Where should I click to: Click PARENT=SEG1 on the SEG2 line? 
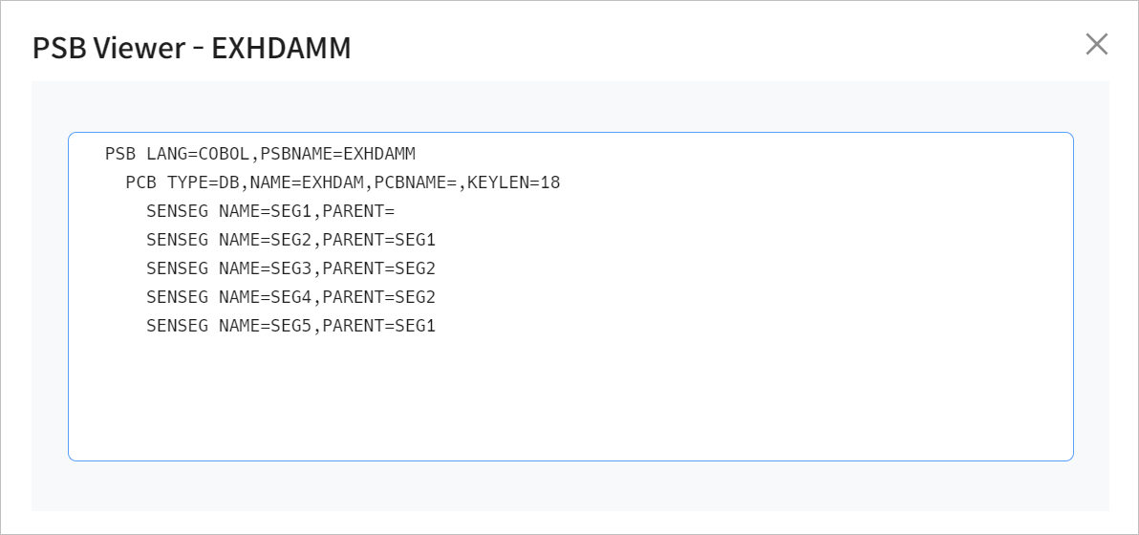point(378,240)
